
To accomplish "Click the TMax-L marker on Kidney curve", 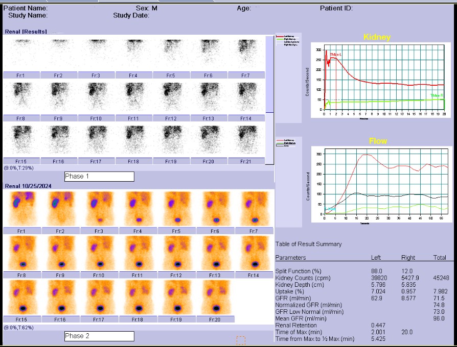I will [x=335, y=54].
